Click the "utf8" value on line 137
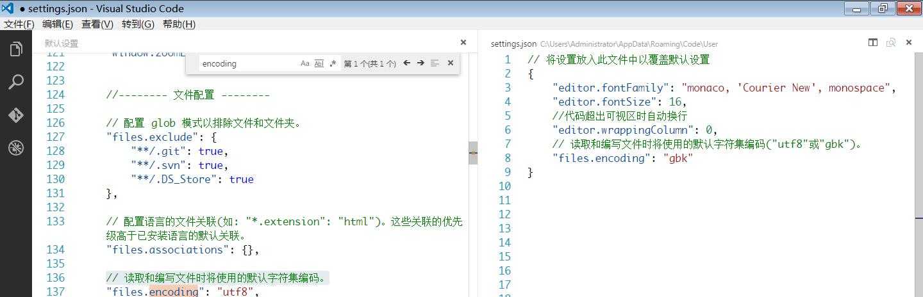The height and width of the screenshot is (297, 923). pyautogui.click(x=237, y=292)
